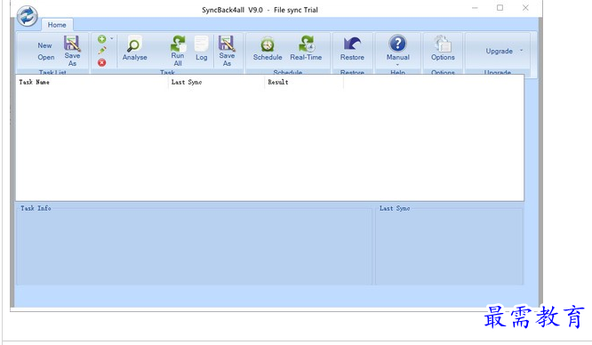Sort by the Result column header

pyautogui.click(x=304, y=82)
